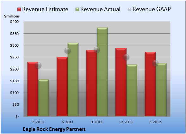Click the '$400' y-axis label
Image resolution: width=186 pixels, height=134 pixels.
14,22
